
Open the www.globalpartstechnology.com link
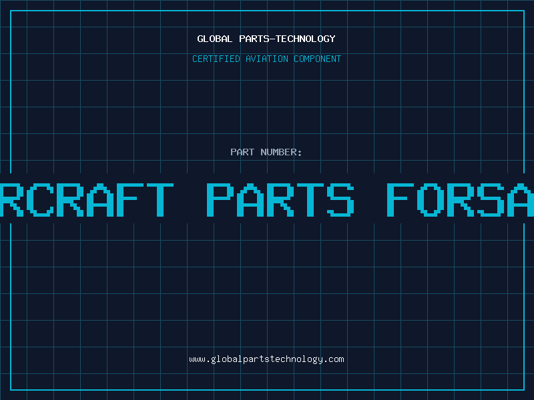click(266, 359)
